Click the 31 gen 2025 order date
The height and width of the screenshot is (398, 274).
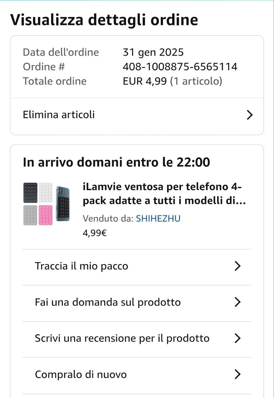(153, 52)
